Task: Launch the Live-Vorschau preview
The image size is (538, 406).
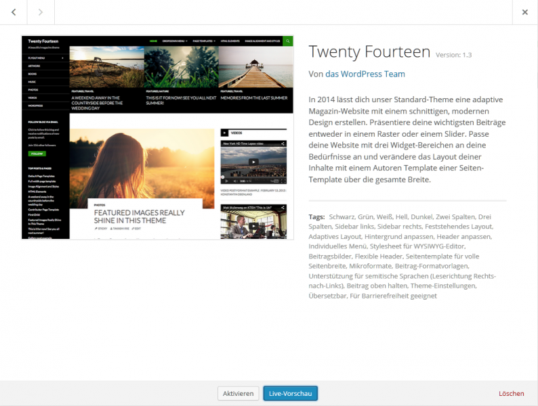Action: (290, 393)
